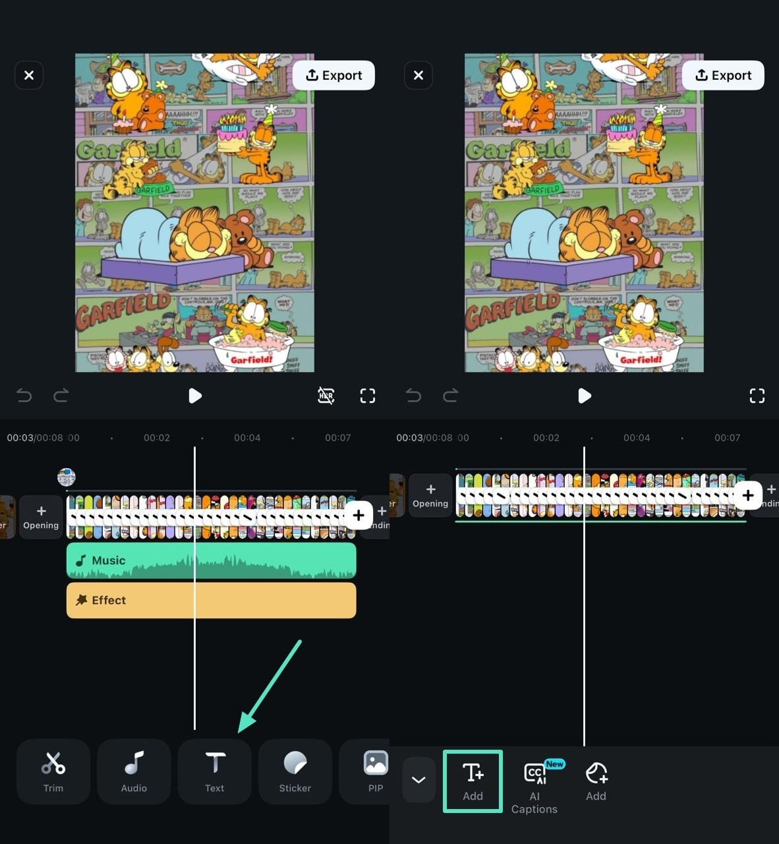Screen dimensions: 779x844
Task: Tap 00:07 mark on right timeline ruler
Action: pos(728,438)
